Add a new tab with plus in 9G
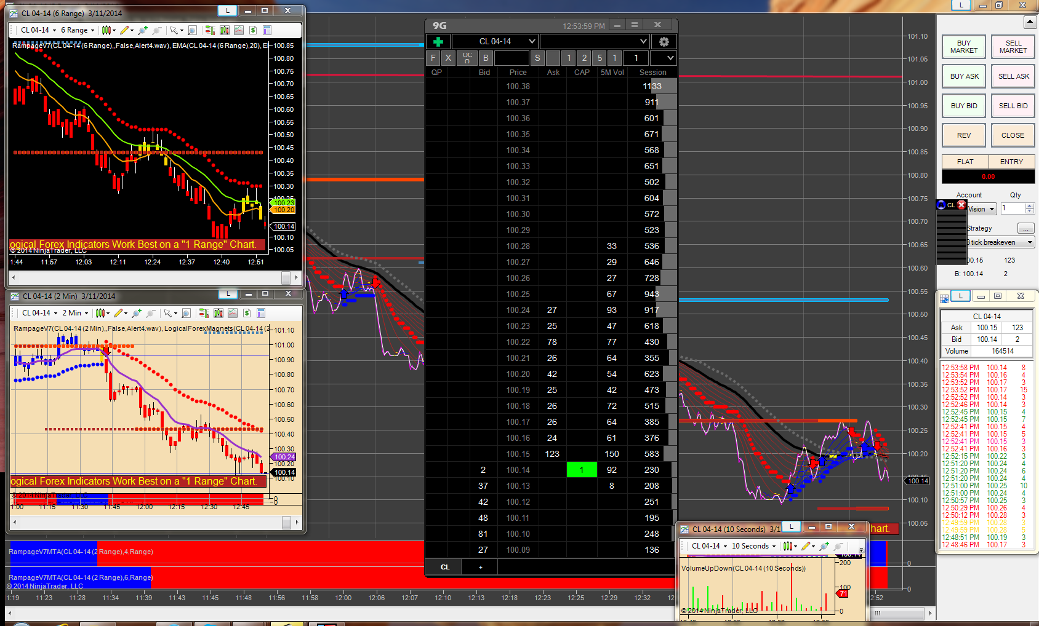Image resolution: width=1039 pixels, height=626 pixels. click(481, 567)
